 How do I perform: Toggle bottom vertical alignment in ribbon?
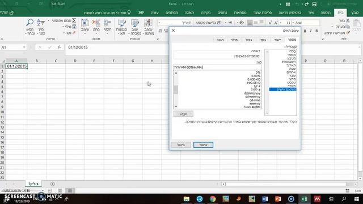tap(250, 23)
